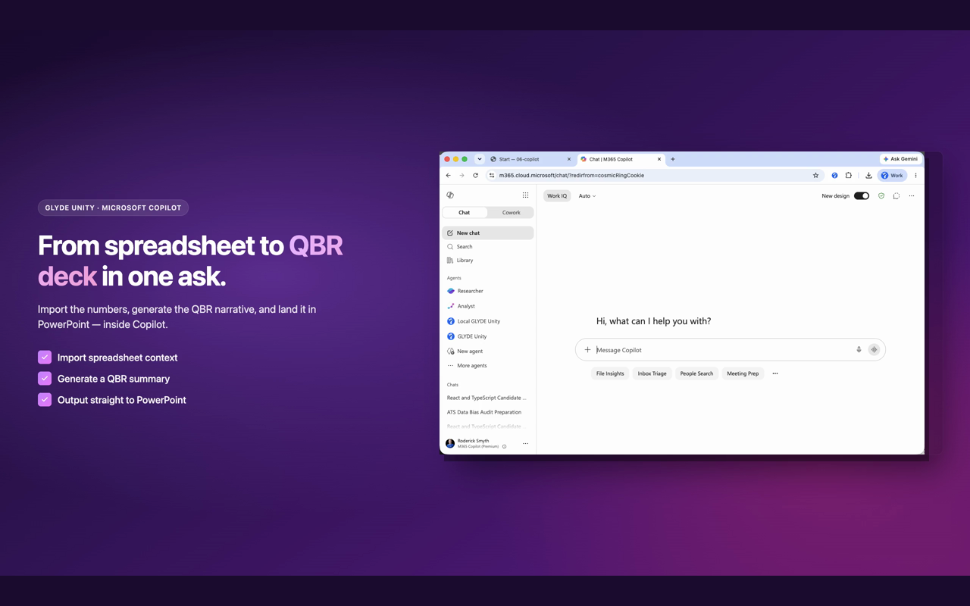Open a new browser tab with the plus
This screenshot has height=606, width=970.
[x=673, y=159]
